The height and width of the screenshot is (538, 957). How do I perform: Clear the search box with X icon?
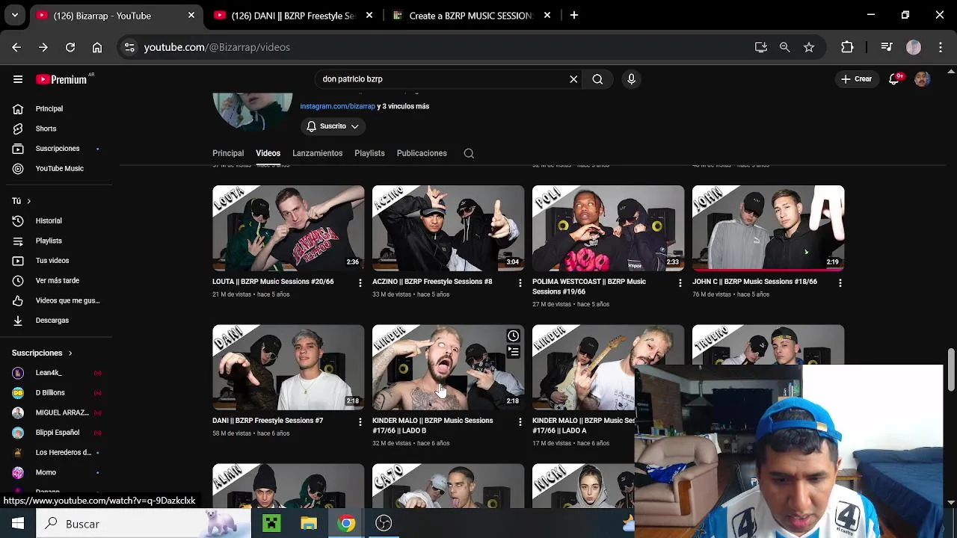coord(573,79)
